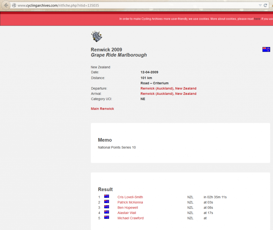Click the 'Memo' section heading
The image size is (273, 230).
pyautogui.click(x=105, y=140)
